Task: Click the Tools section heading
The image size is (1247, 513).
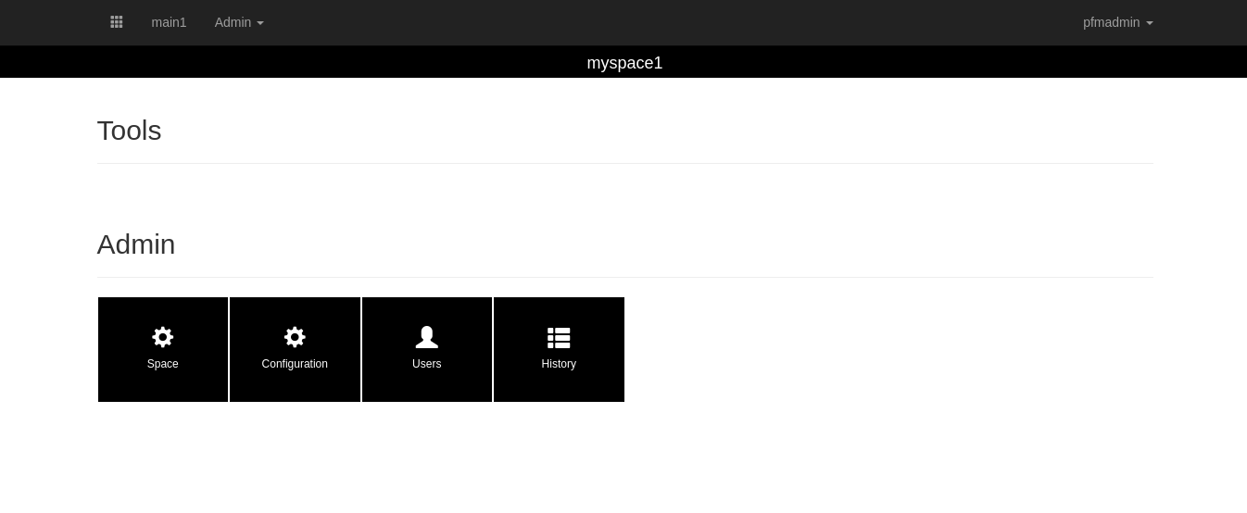Action: (130, 131)
